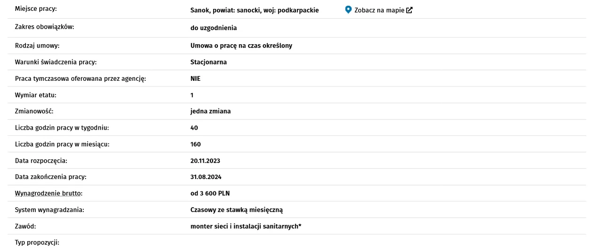593x250 pixels.
Task: Click 'monter sieci i instalacji sanitarnych*' profession
Action: [x=246, y=227]
